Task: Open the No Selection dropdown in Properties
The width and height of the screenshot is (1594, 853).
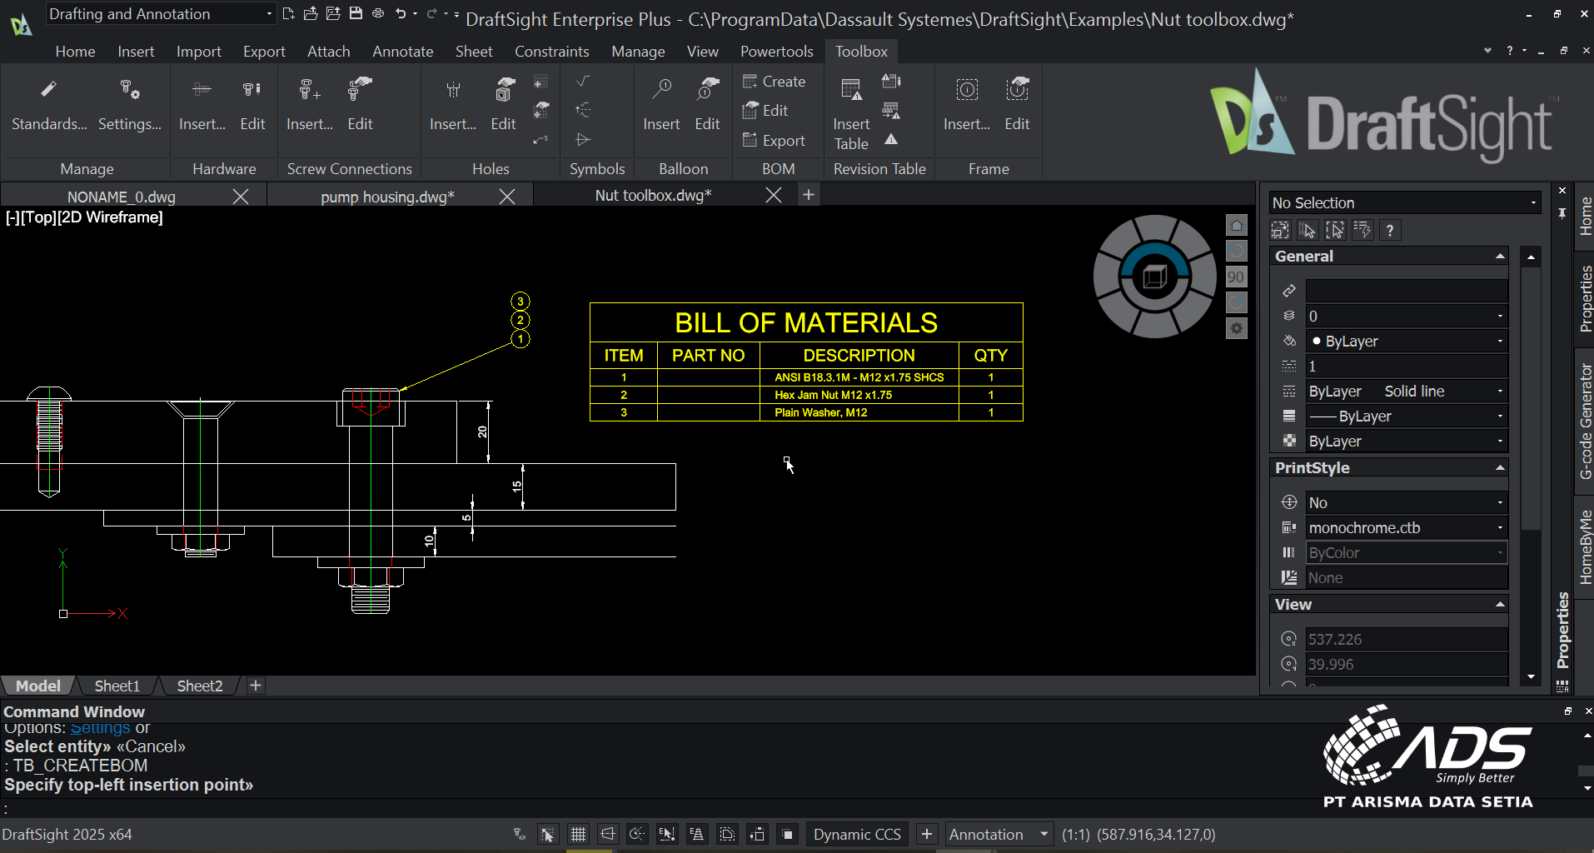Action: coord(1404,202)
